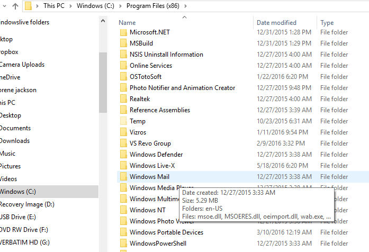Sort by Date modified column header
The height and width of the screenshot is (252, 369).
pos(276,23)
